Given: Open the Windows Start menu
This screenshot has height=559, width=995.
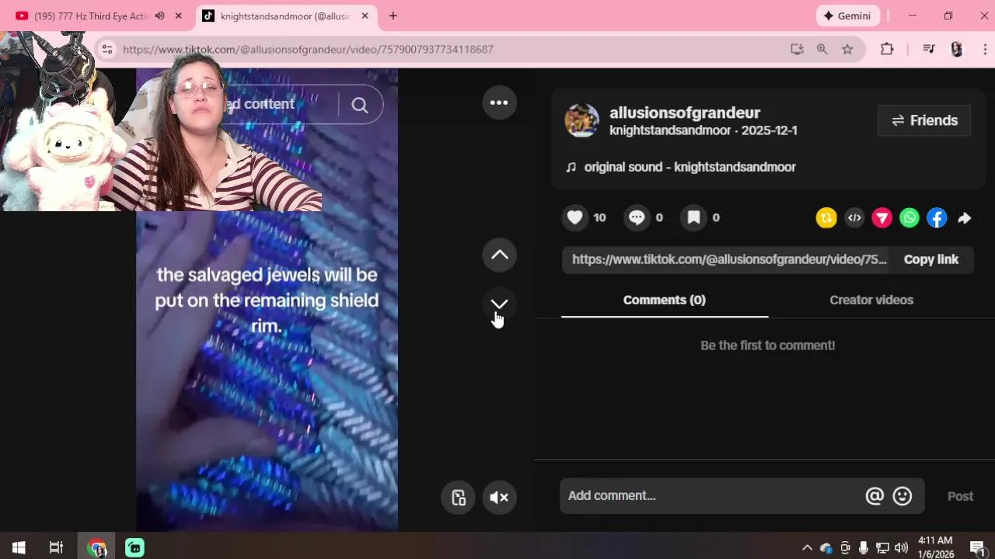Looking at the screenshot, I should pos(19,547).
